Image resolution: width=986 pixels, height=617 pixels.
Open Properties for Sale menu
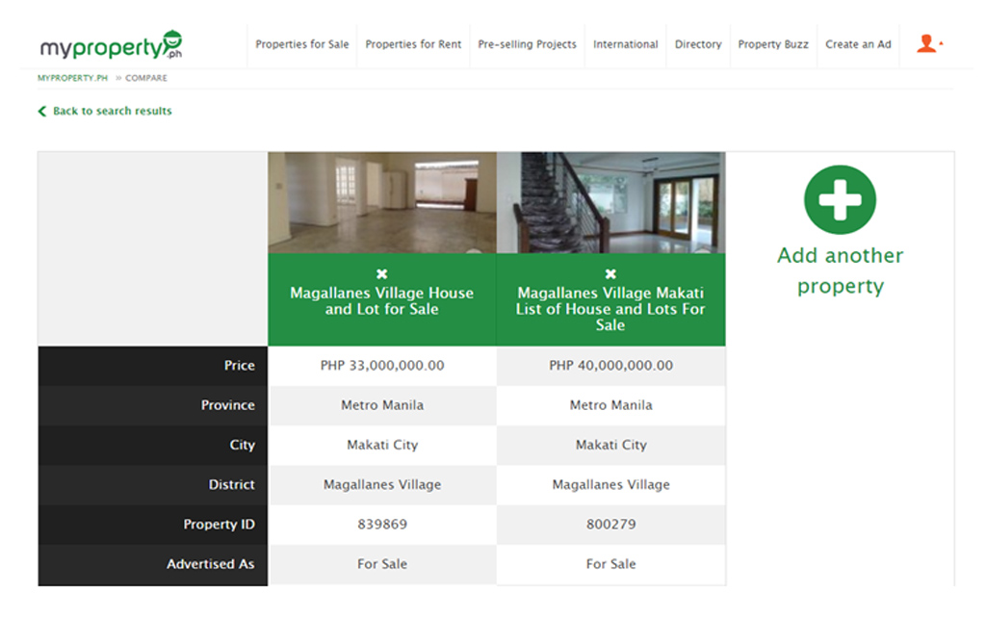click(x=301, y=43)
